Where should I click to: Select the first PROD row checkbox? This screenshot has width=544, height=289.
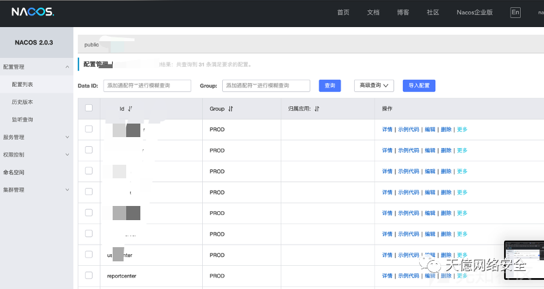point(89,129)
